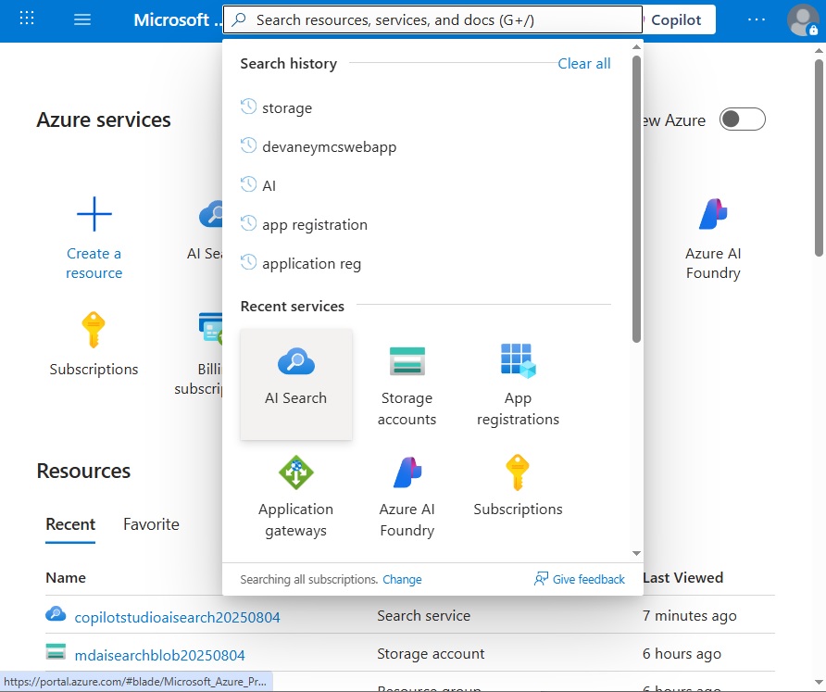This screenshot has width=826, height=692.
Task: Click the Create a resource plus icon
Action: [94, 214]
